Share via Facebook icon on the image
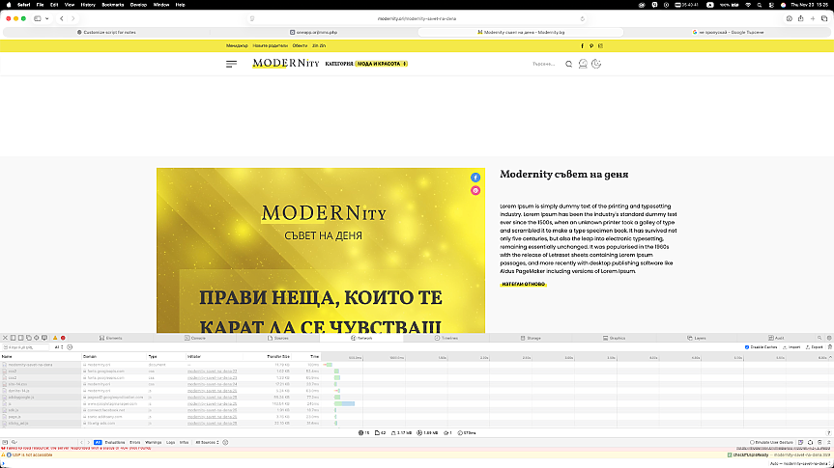Image resolution: width=834 pixels, height=468 pixels. (x=475, y=178)
